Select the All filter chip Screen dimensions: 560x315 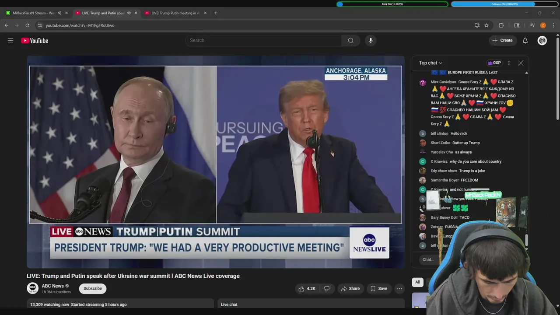(418, 282)
